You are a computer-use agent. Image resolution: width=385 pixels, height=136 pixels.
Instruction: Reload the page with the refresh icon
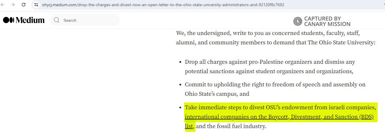coord(24,5)
